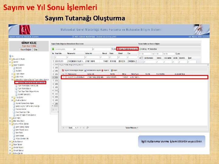Click green icon left of product search field
219x164 pixels.
click(x=53, y=49)
